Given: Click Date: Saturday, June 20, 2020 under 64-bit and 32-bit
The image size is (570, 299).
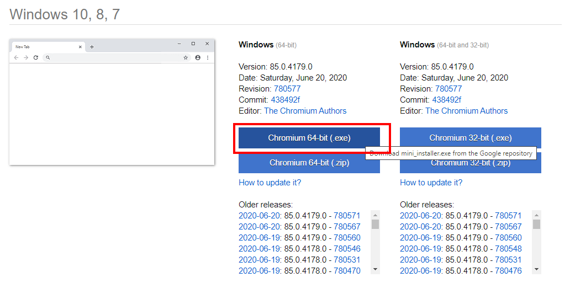Looking at the screenshot, I should [x=454, y=78].
